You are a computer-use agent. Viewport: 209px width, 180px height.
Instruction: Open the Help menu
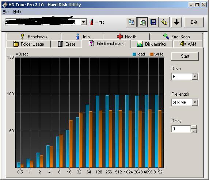point(17,12)
